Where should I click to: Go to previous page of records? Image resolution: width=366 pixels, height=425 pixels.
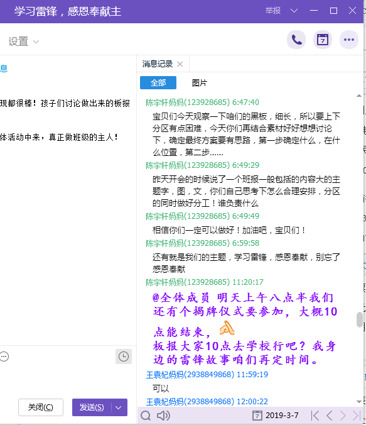pos(329,415)
